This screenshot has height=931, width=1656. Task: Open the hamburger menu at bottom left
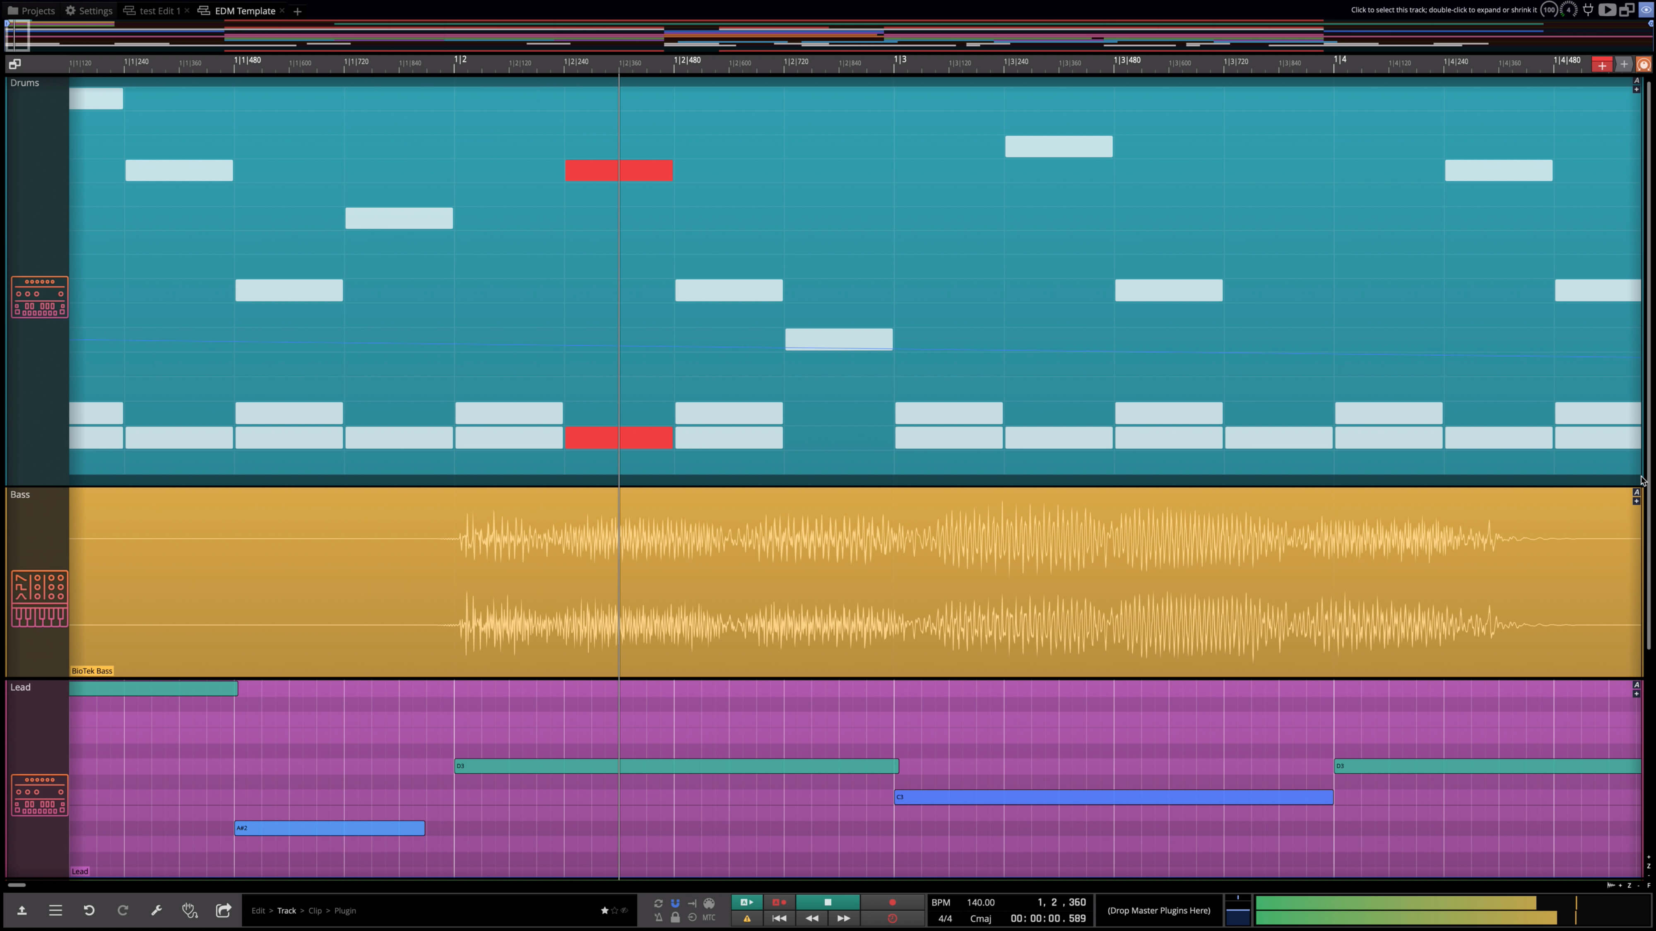pos(55,910)
